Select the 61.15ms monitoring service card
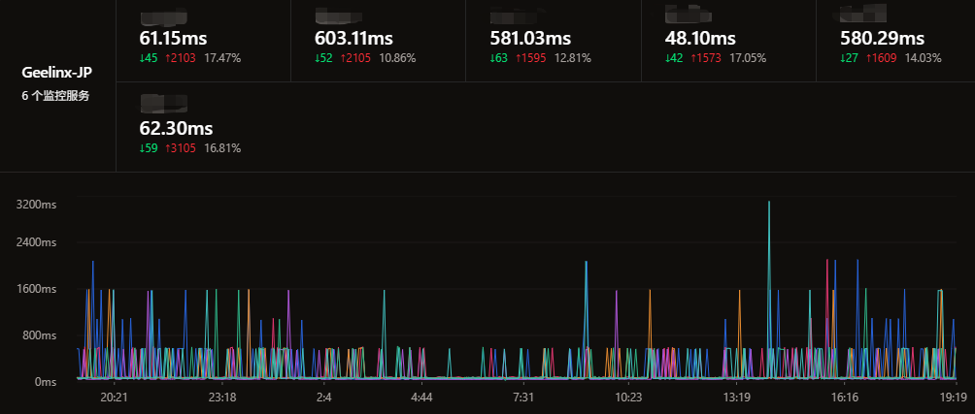Screen dimensions: 975x414 click(x=203, y=41)
